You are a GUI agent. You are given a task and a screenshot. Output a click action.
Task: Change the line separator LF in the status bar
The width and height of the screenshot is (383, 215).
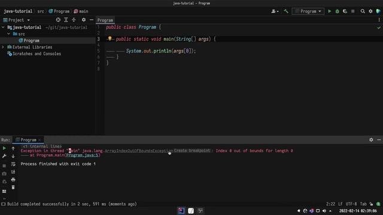(341, 204)
